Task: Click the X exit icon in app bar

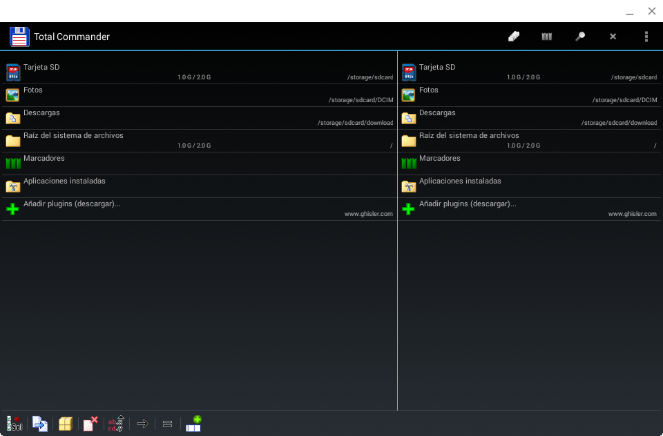Action: tap(613, 37)
